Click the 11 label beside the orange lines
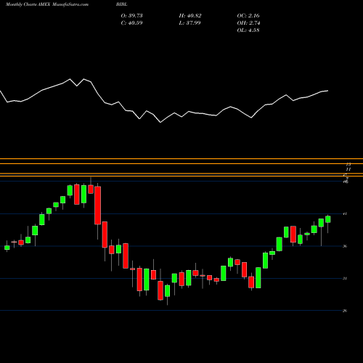This screenshot has width=363, height=363. (x=348, y=169)
